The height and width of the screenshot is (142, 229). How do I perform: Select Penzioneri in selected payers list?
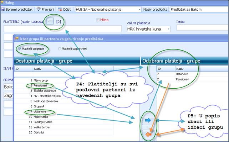[193, 79]
